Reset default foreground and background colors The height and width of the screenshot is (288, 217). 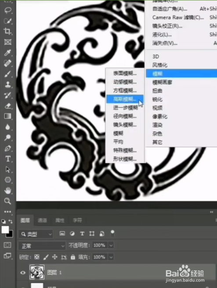(4, 221)
